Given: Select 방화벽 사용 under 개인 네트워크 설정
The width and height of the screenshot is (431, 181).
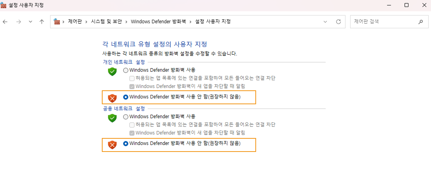Looking at the screenshot, I should pyautogui.click(x=126, y=70).
